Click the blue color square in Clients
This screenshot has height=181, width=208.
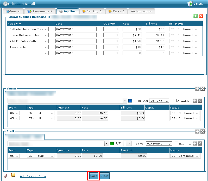(x=131, y=101)
